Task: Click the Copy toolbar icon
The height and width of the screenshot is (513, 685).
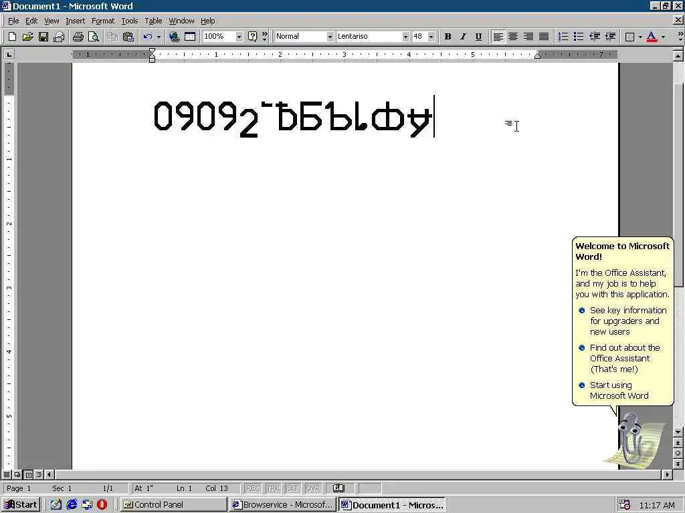Action: 112,37
